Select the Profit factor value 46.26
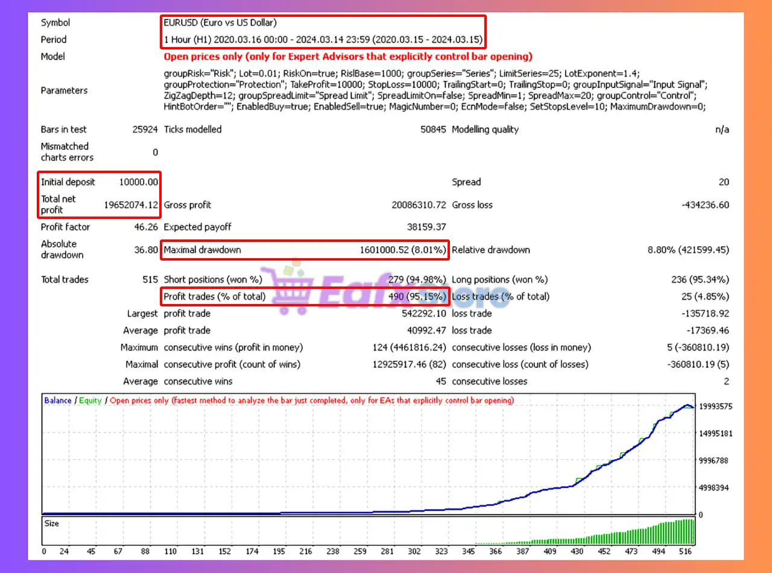This screenshot has height=573, width=772. tap(147, 227)
